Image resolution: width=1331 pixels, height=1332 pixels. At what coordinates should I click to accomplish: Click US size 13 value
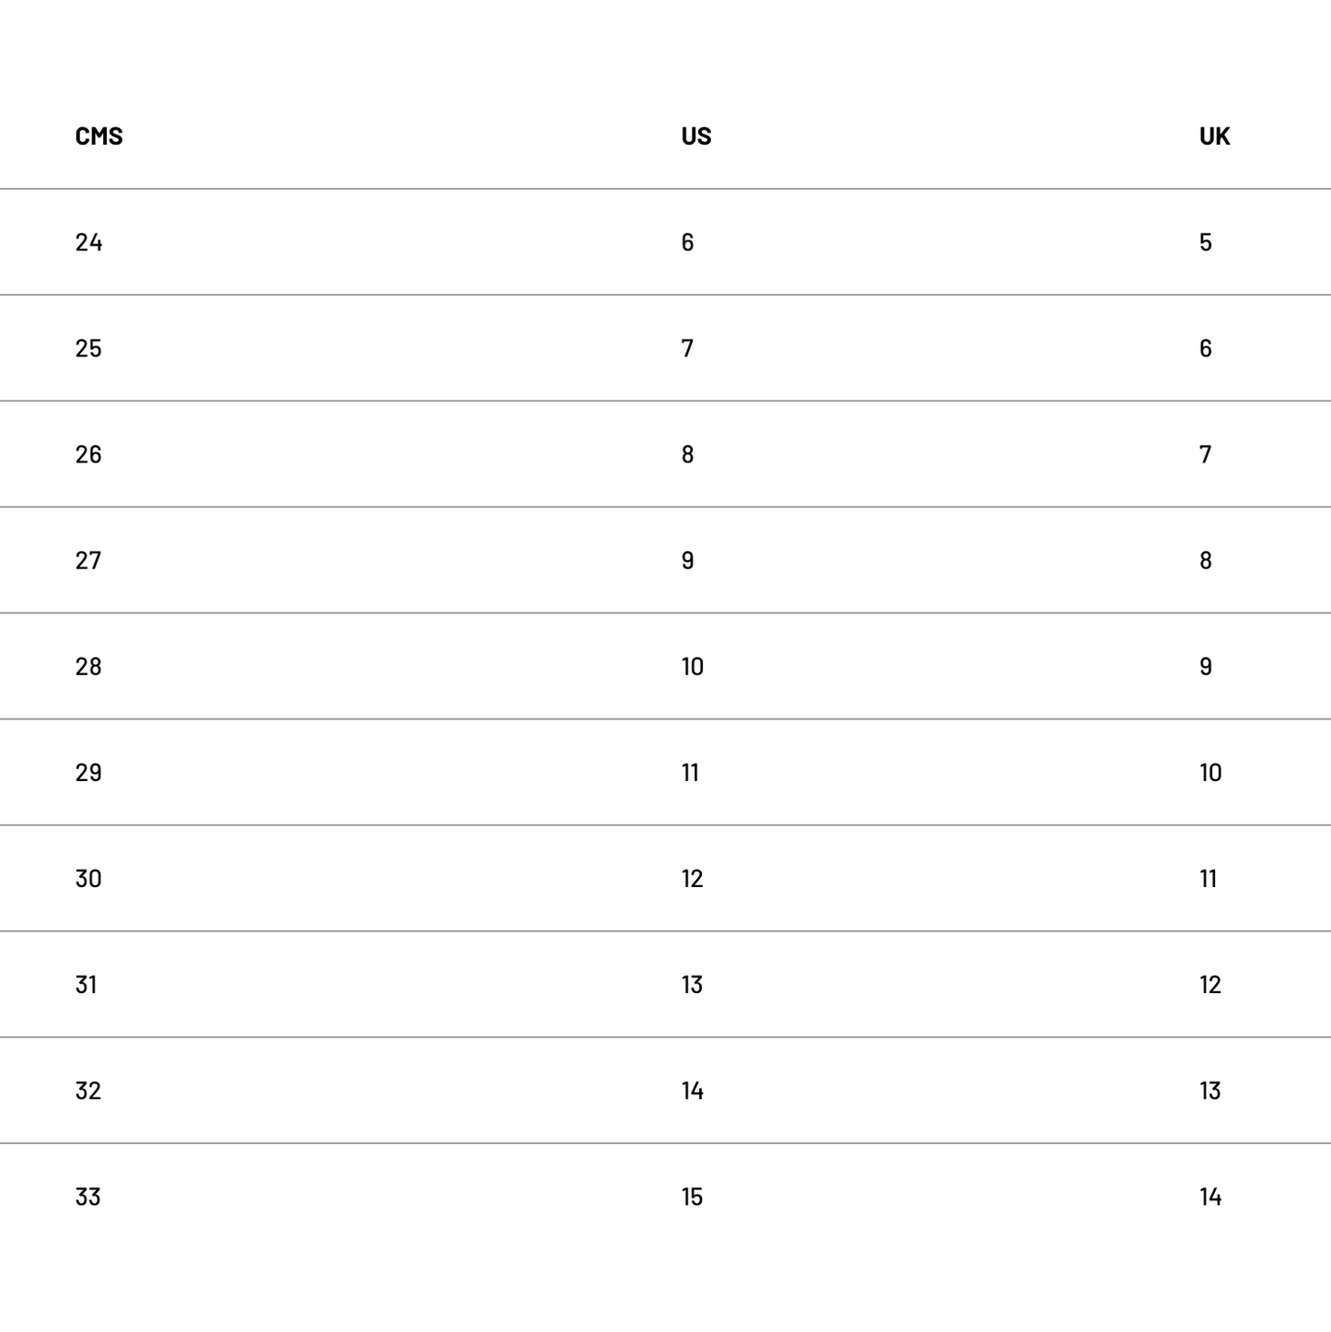click(693, 985)
